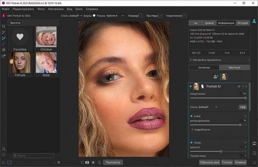Switch to the История tab
Image resolution: width=258 pixels, height=167 pixels.
coord(243,23)
